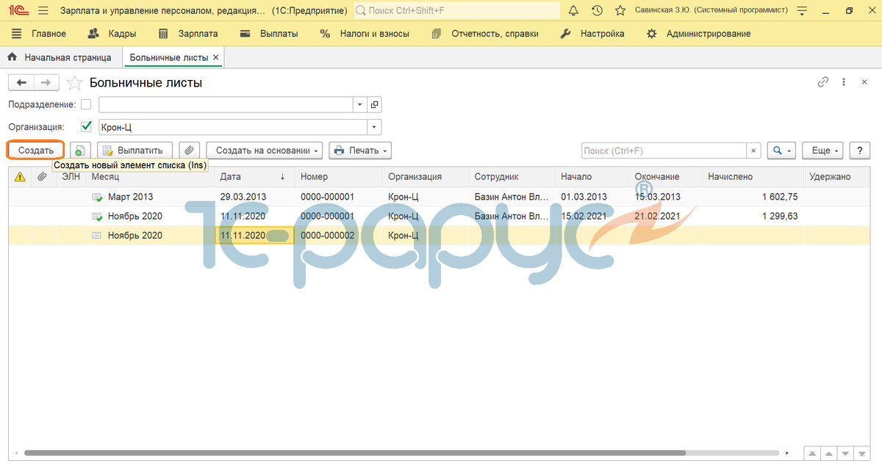Select document number 0000-000002

coord(328,236)
